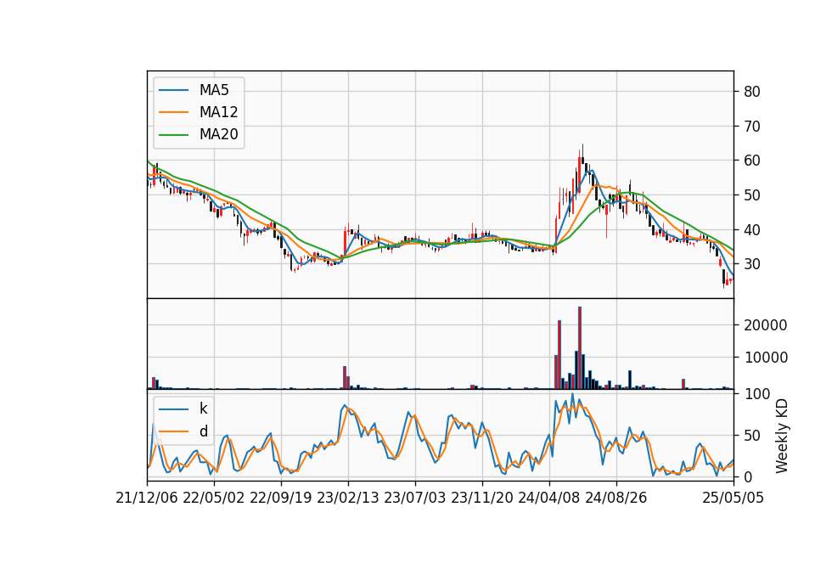Click the volume axis value 10000
The image size is (815, 586).
[766, 358]
